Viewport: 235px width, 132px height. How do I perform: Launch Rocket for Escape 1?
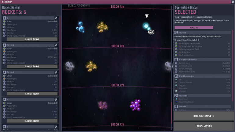[32, 94]
